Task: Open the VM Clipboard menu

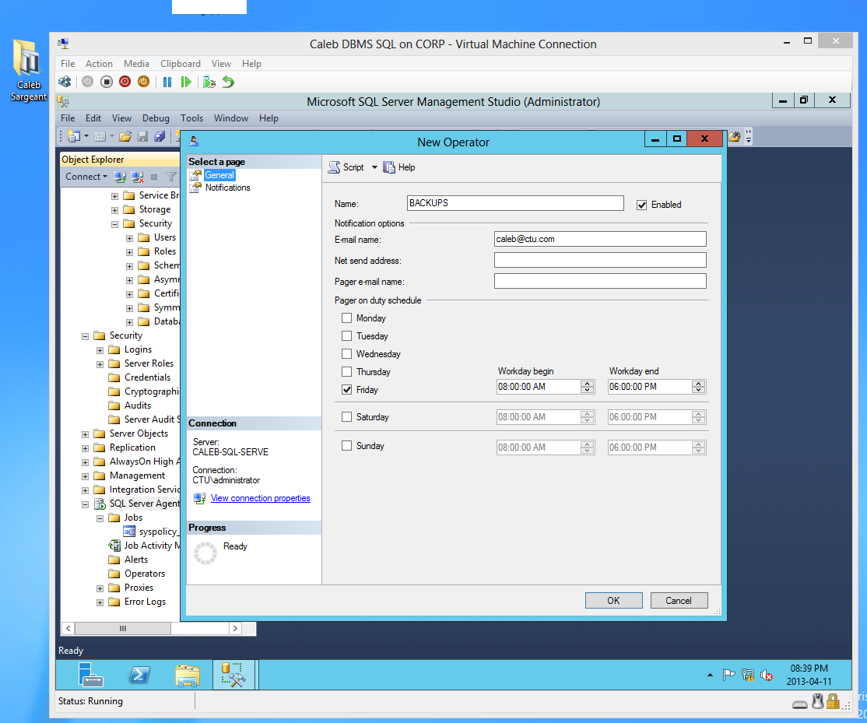Action: point(181,64)
